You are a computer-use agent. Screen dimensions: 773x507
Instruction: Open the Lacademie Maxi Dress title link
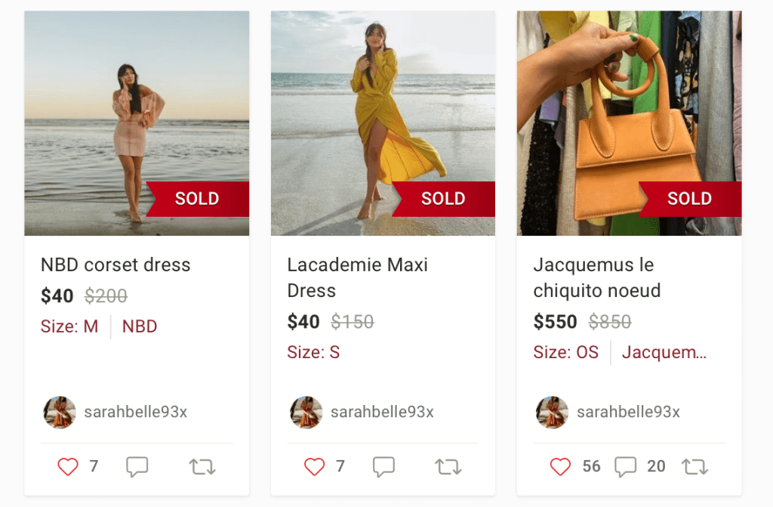[x=357, y=277]
